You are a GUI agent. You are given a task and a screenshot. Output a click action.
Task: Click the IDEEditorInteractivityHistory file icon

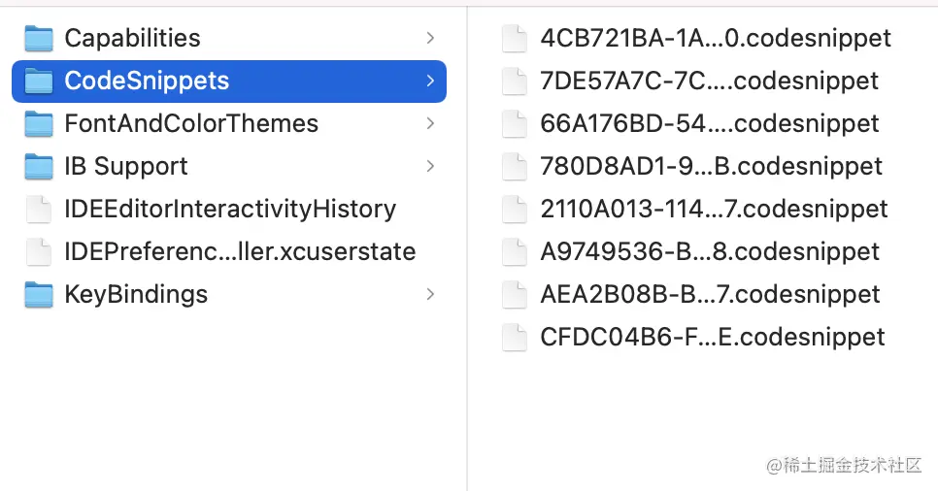pyautogui.click(x=39, y=210)
